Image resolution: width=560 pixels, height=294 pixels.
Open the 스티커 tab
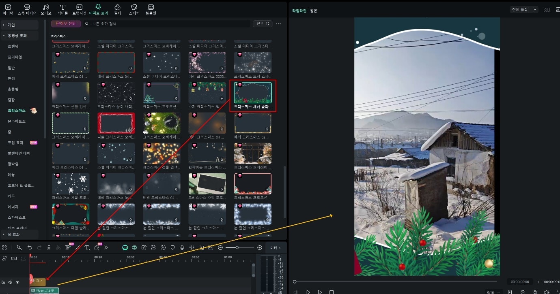(134, 9)
